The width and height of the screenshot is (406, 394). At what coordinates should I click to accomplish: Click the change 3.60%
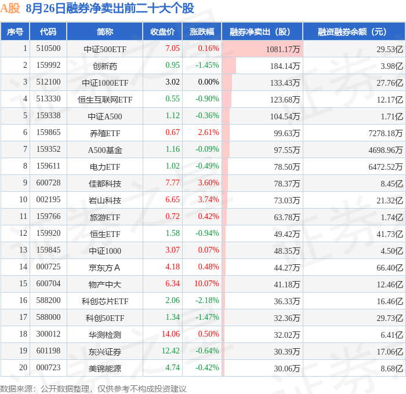click(x=208, y=183)
